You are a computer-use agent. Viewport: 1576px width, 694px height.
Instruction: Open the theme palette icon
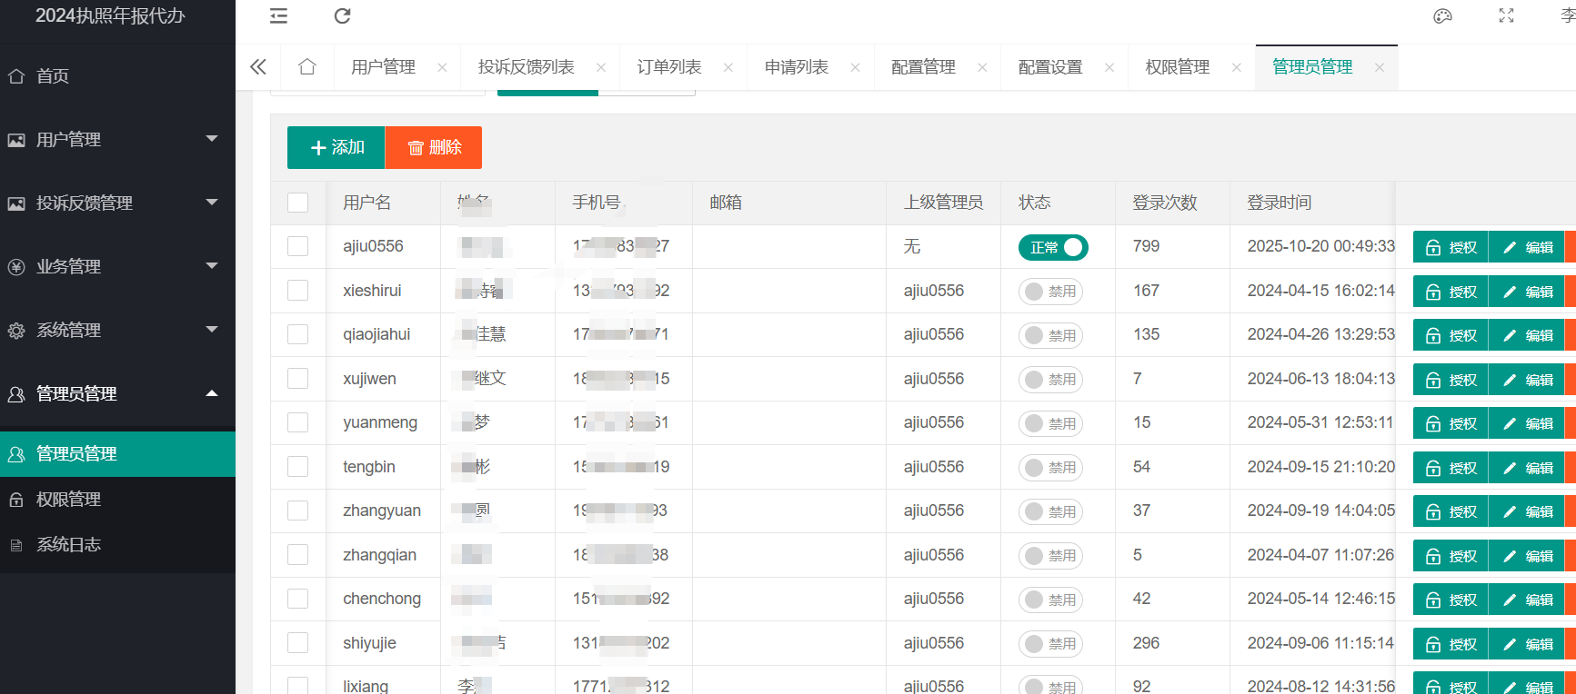point(1442,16)
